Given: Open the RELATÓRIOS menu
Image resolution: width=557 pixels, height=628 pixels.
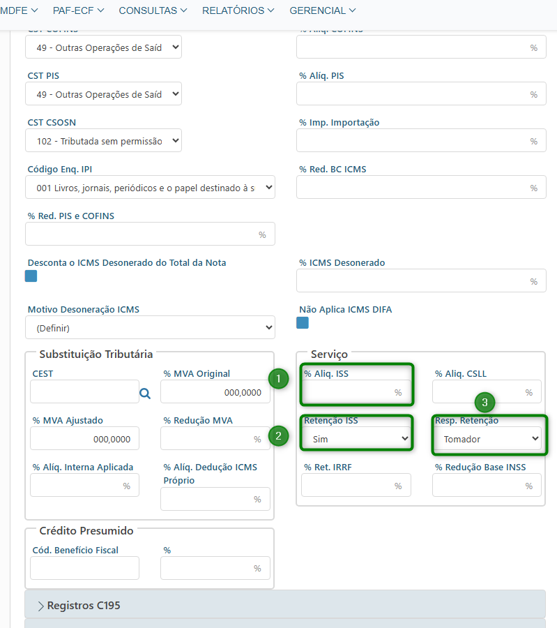Looking at the screenshot, I should tap(238, 10).
